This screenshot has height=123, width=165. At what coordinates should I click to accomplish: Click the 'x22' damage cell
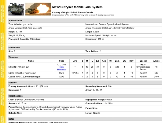point(117,67)
